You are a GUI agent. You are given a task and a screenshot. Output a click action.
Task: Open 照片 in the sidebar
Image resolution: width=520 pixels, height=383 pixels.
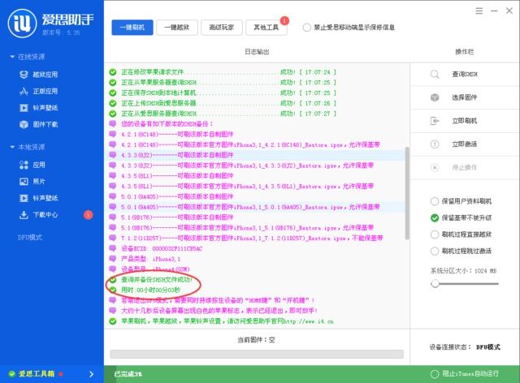[32, 182]
